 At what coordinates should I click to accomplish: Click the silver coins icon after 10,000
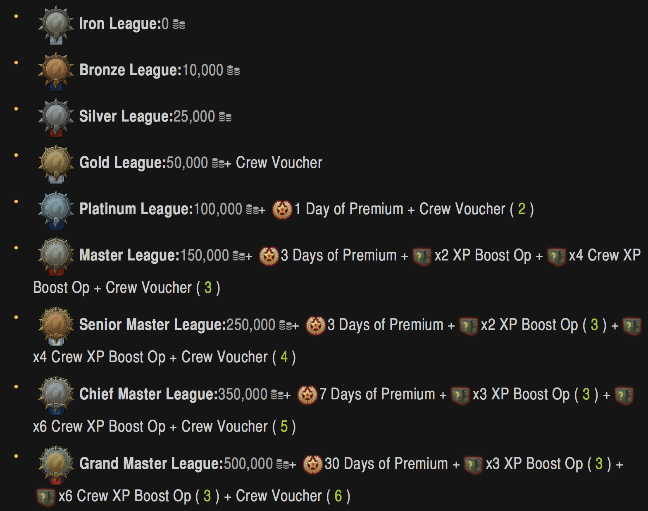point(233,71)
